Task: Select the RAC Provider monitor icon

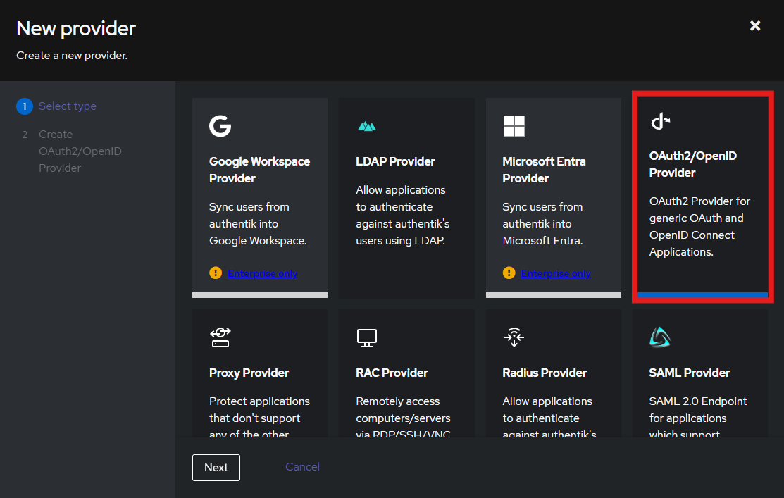Action: (367, 338)
